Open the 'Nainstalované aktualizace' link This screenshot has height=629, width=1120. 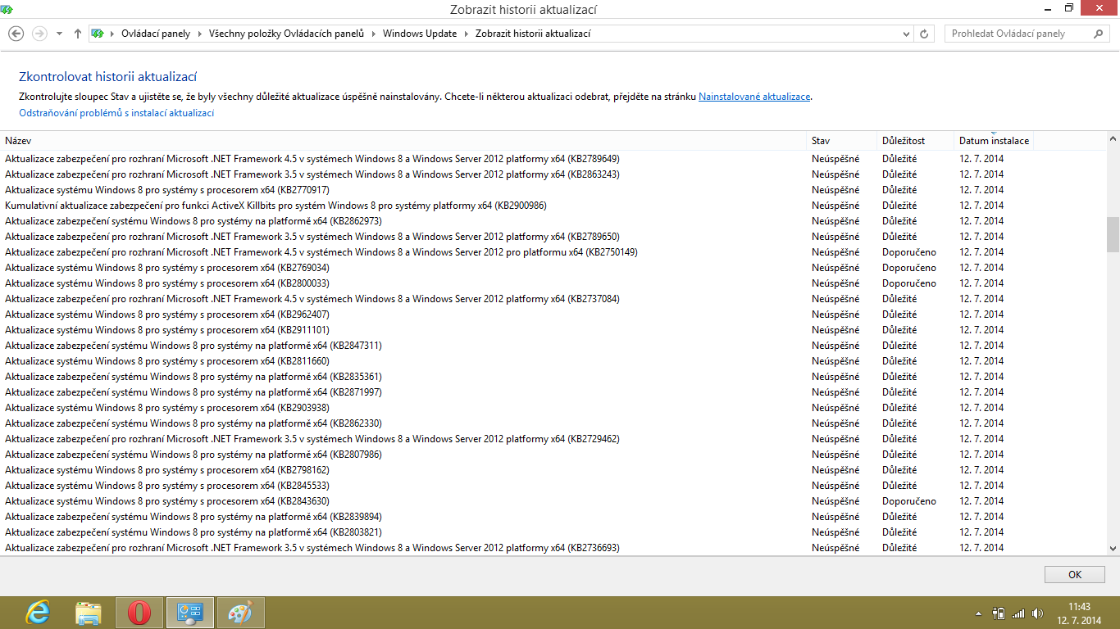tap(754, 97)
